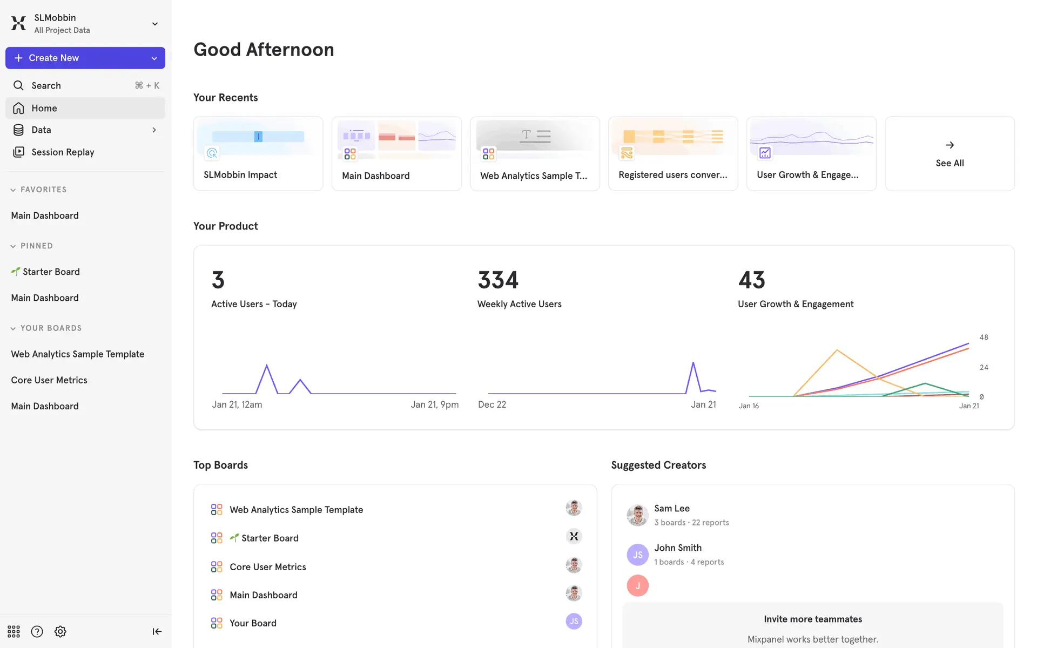Viewport: 1037px width, 648px height.
Task: Open the pinned Starter Board
Action: coord(51,272)
